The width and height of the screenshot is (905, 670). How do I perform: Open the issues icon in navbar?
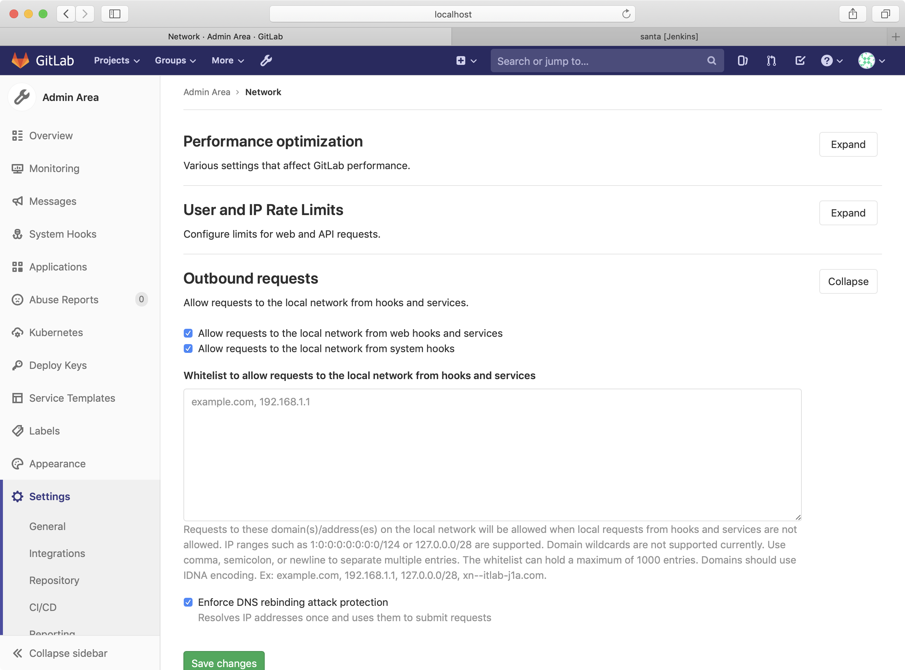742,61
